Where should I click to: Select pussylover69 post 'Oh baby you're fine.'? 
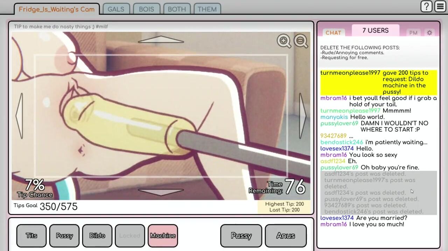tap(370, 168)
